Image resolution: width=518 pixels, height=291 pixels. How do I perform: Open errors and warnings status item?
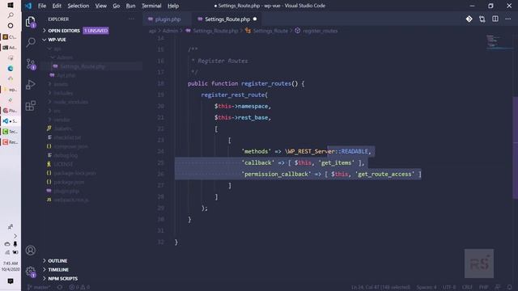79,287
